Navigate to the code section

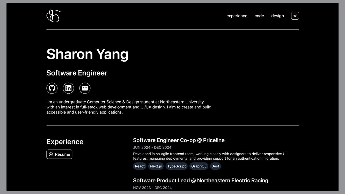tap(259, 16)
